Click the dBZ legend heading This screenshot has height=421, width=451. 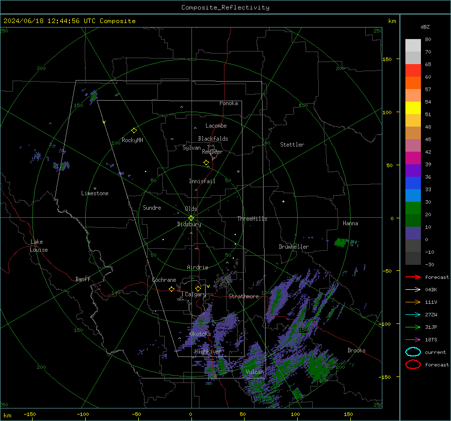point(425,27)
